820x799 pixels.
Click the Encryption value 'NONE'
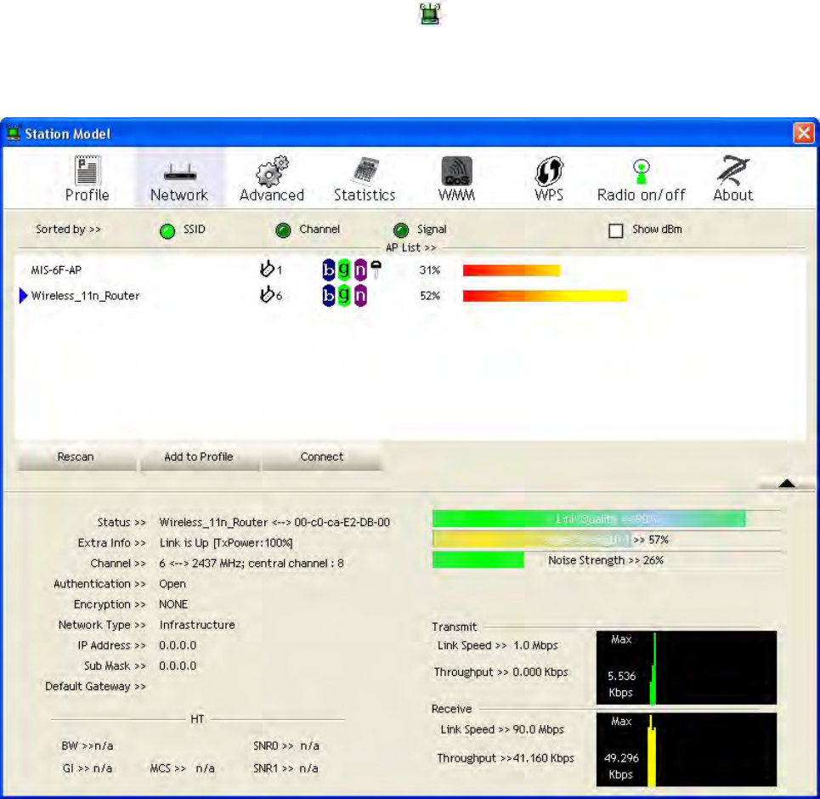[173, 604]
